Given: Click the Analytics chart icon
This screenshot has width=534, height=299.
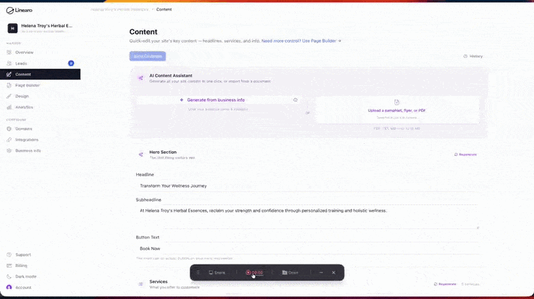Looking at the screenshot, I should 9,107.
